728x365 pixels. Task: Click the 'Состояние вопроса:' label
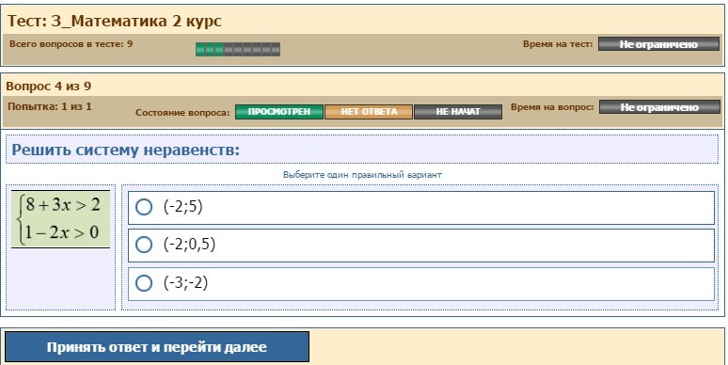pos(182,112)
